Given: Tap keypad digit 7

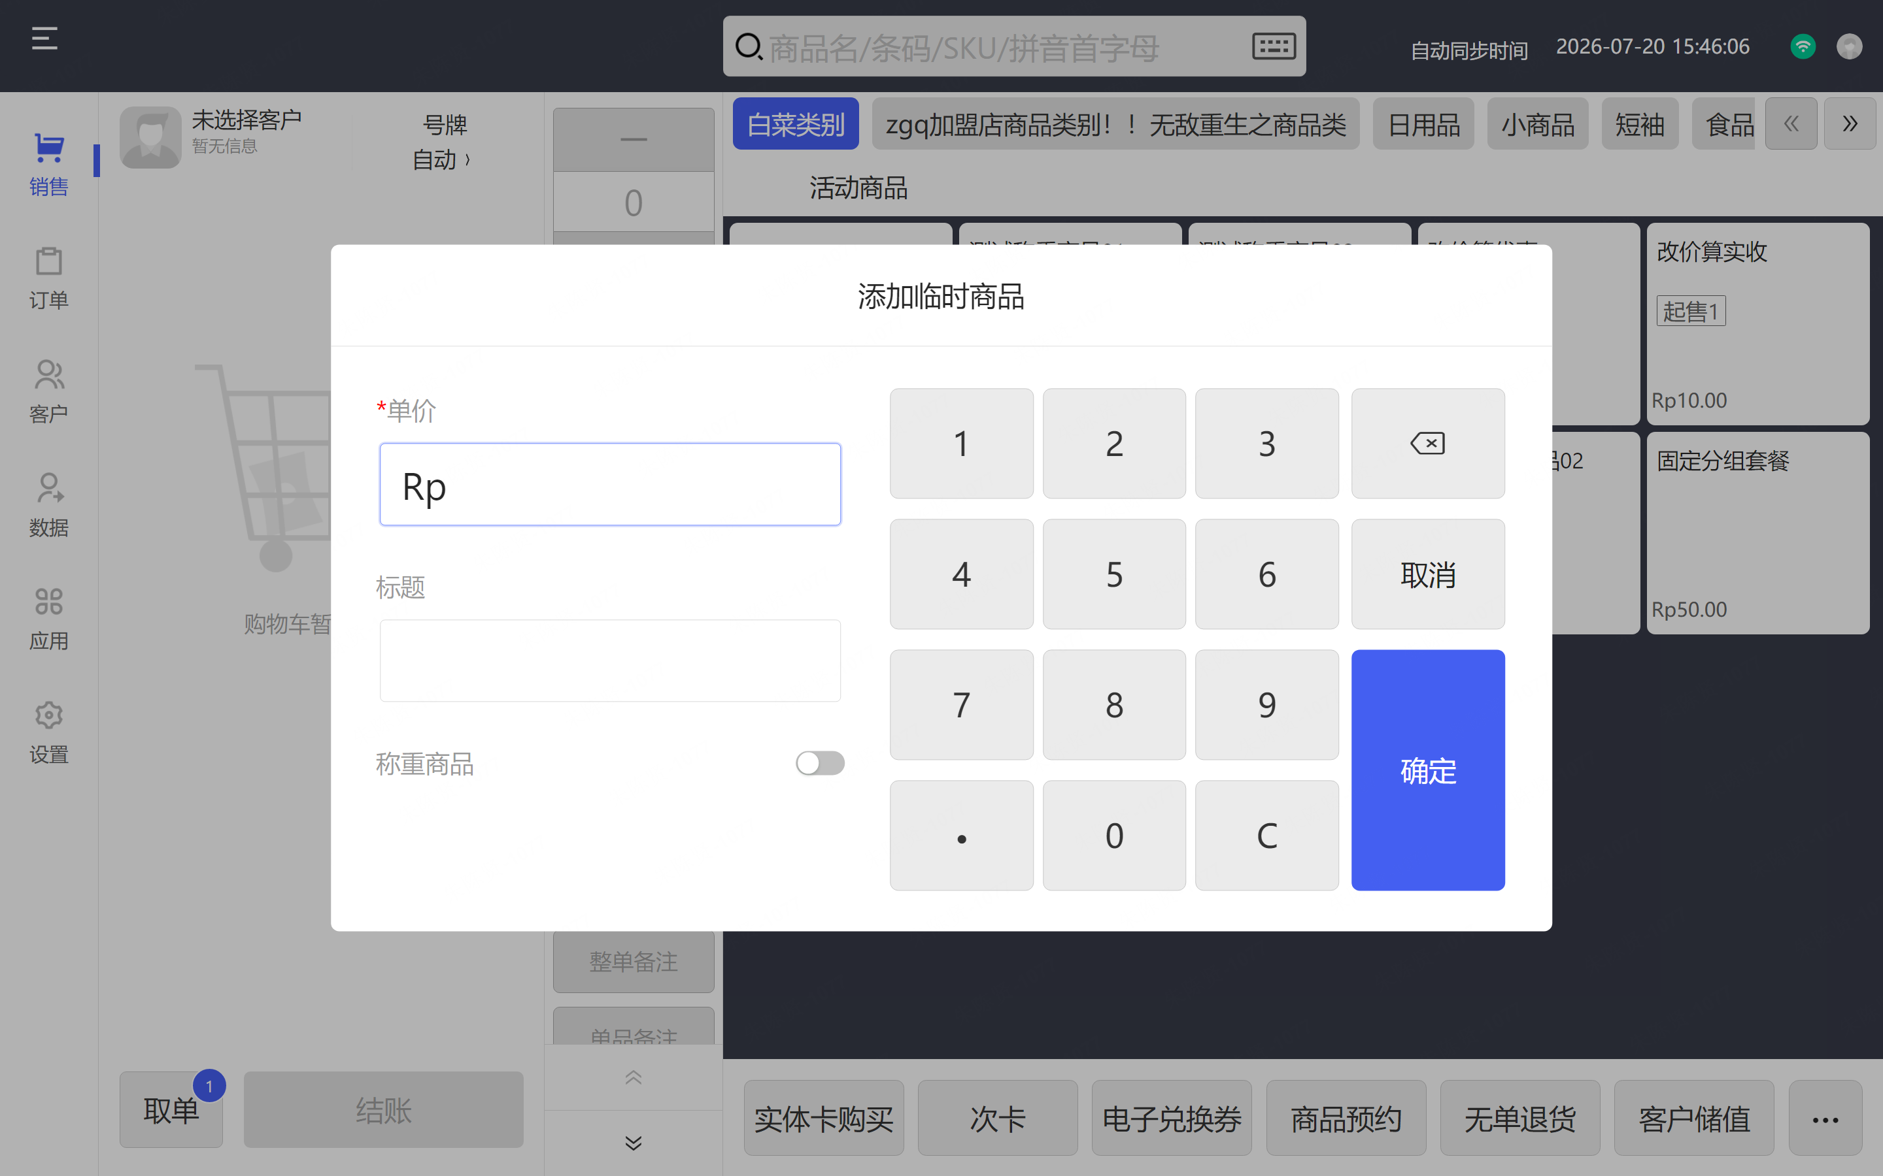Looking at the screenshot, I should coord(962,705).
